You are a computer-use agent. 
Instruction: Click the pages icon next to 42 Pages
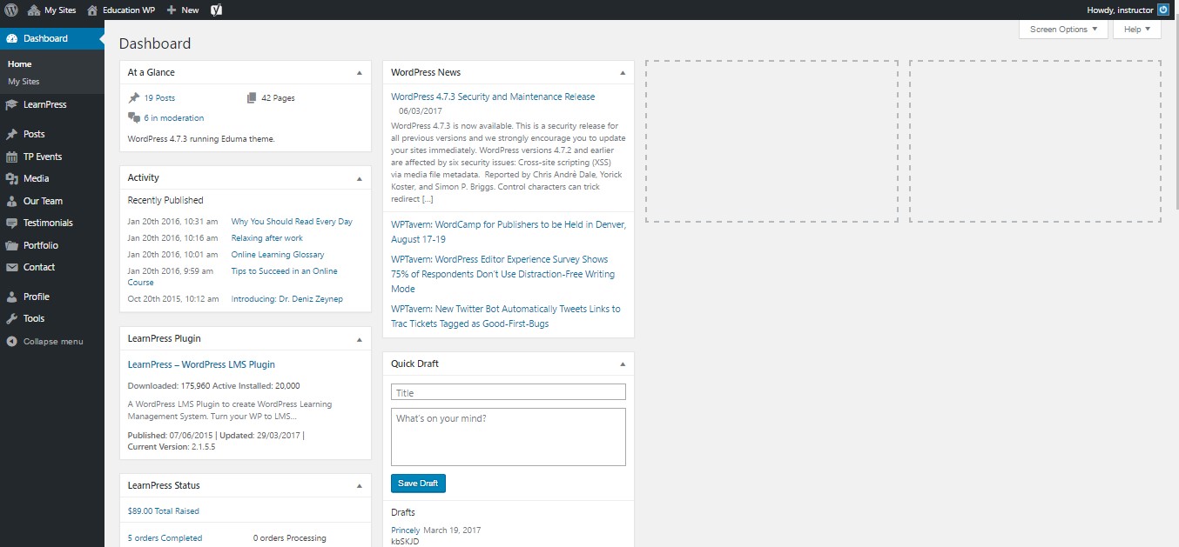252,98
